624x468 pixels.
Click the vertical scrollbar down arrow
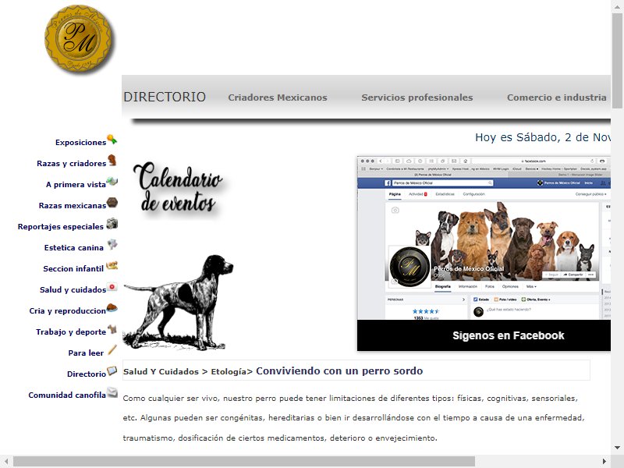(617, 448)
